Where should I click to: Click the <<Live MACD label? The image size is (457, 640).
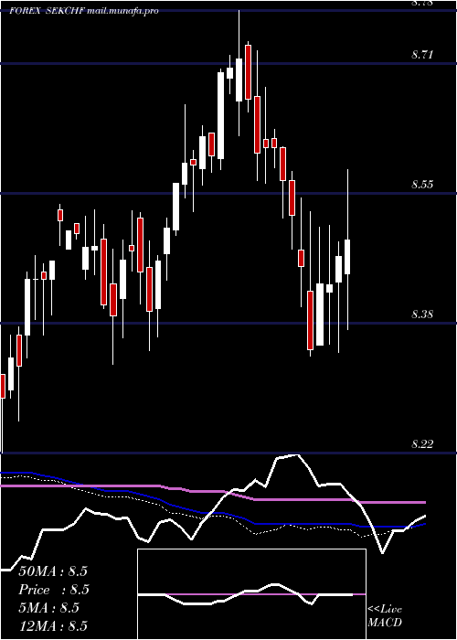(385, 615)
